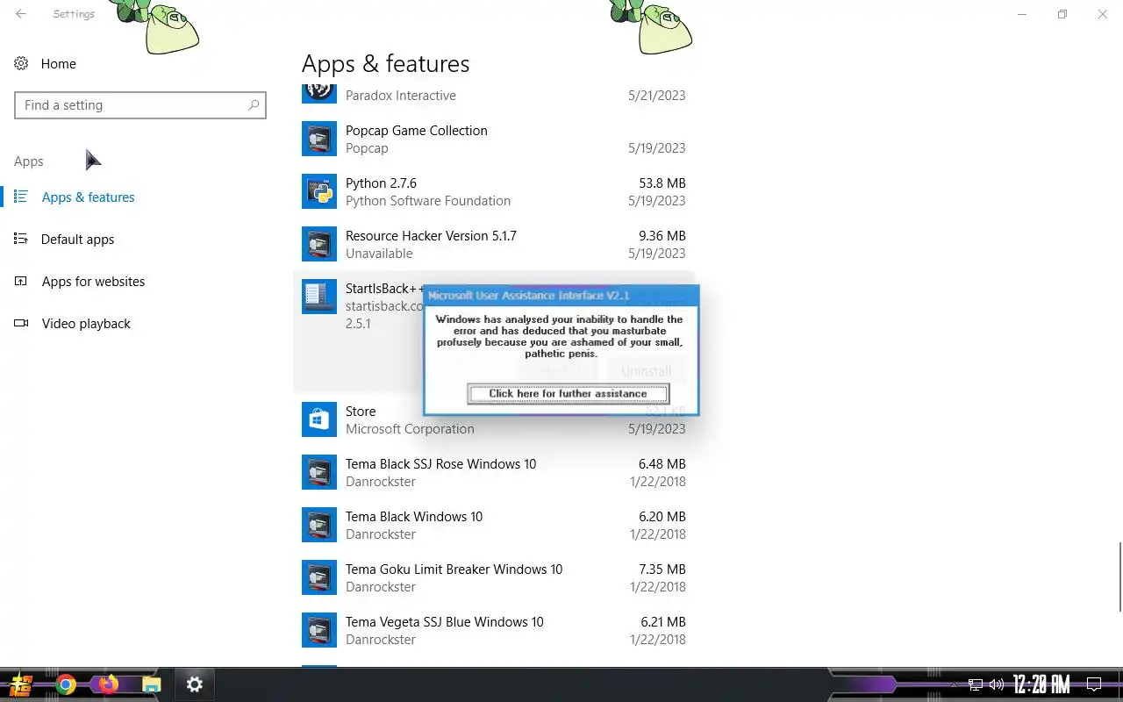Open the Start menu button
This screenshot has height=702, width=1123.
[21, 684]
